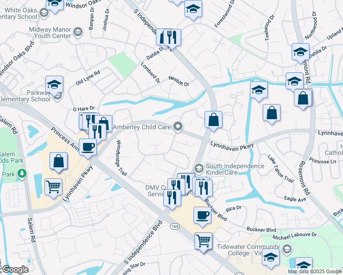Click the Salem Rd label at bottom left
Image resolution: width=343 pixels, height=275 pixels.
coord(32,230)
